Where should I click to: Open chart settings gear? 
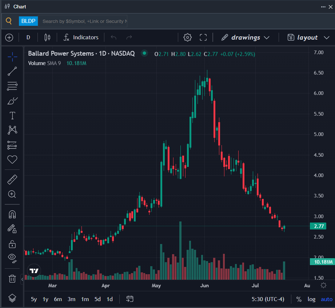(x=187, y=37)
